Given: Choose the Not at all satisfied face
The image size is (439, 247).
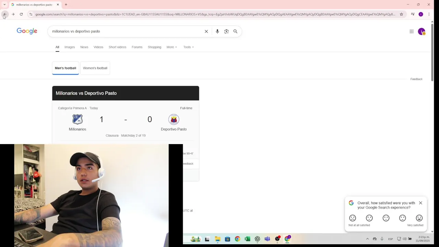Looking at the screenshot, I should click(353, 218).
